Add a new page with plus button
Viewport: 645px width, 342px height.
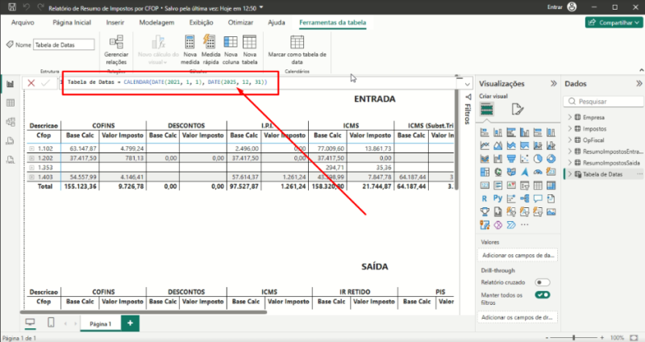pyautogui.click(x=131, y=323)
